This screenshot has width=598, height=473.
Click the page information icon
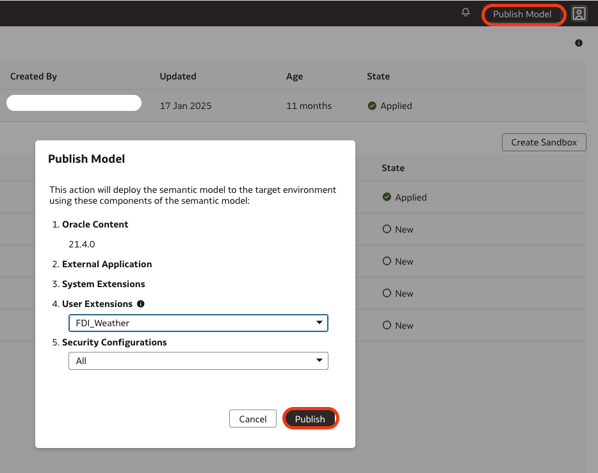tap(578, 43)
